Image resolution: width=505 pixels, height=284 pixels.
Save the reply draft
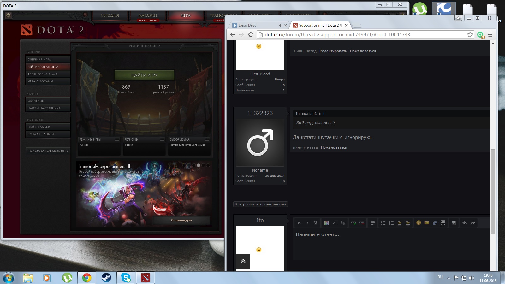[x=454, y=223]
